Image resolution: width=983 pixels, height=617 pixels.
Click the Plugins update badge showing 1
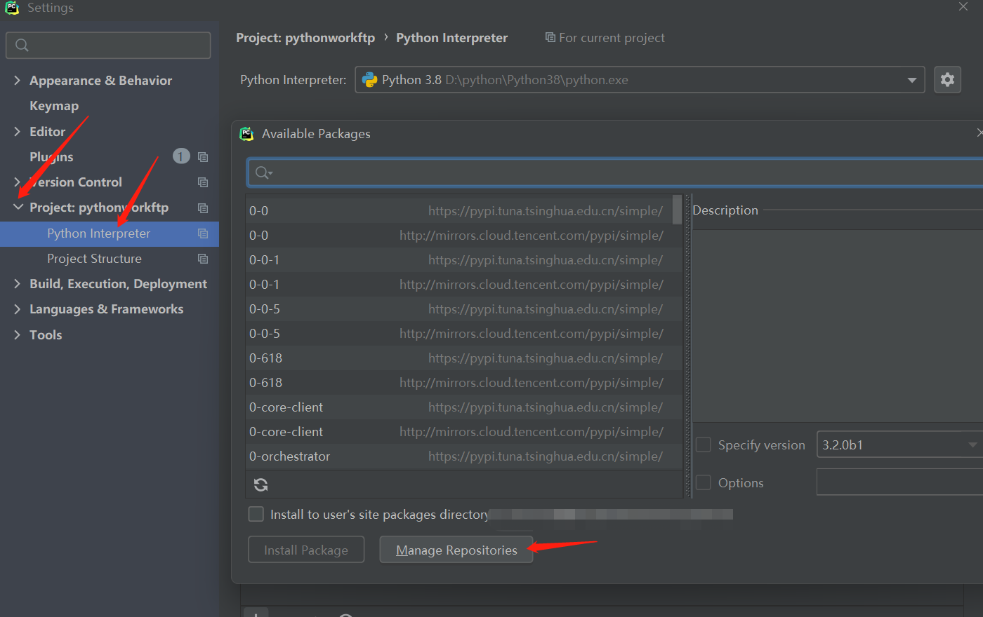181,156
